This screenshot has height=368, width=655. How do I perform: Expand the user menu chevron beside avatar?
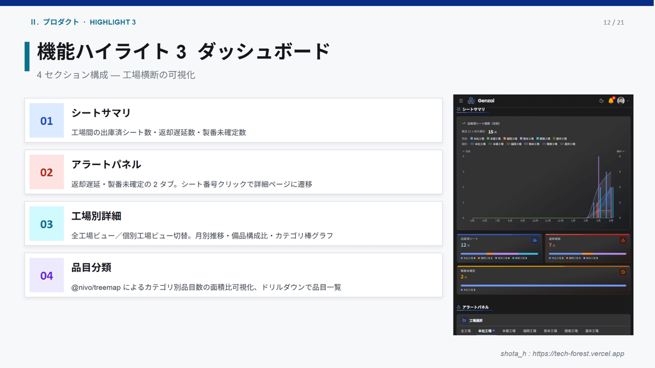628,101
